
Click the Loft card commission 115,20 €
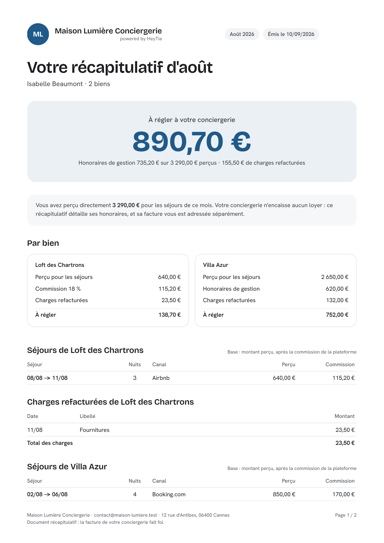pyautogui.click(x=170, y=289)
